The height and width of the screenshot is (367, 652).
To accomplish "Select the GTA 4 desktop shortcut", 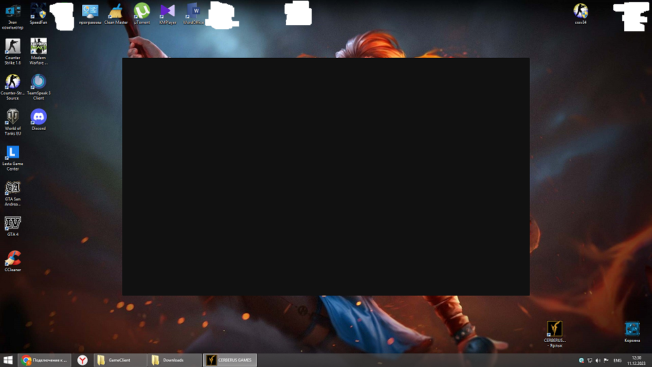I will [12, 226].
